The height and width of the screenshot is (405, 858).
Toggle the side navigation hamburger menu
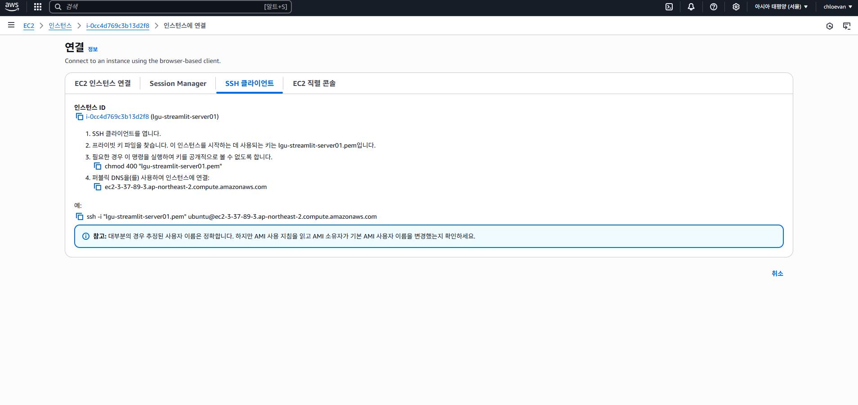click(x=11, y=25)
